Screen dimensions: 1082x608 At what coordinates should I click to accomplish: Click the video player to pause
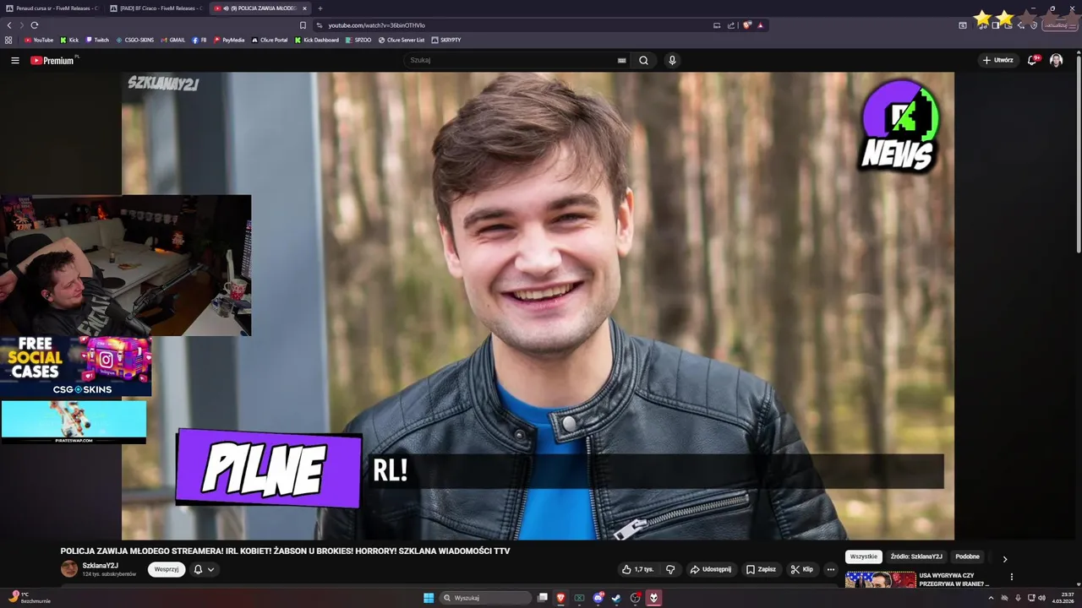[538, 304]
